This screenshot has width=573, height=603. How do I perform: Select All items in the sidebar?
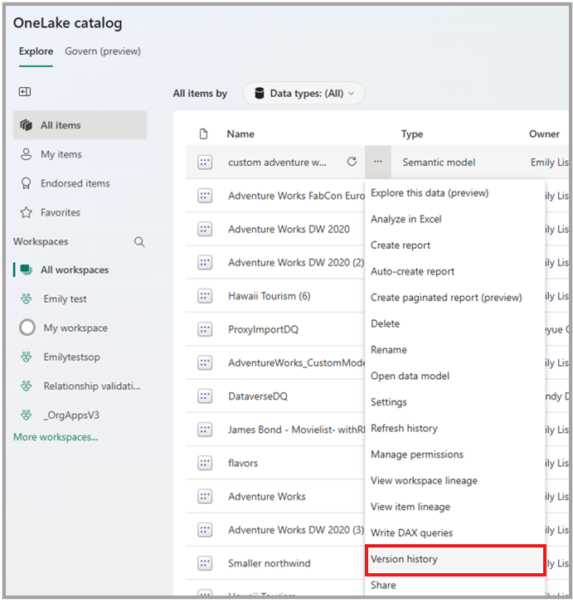pos(80,125)
